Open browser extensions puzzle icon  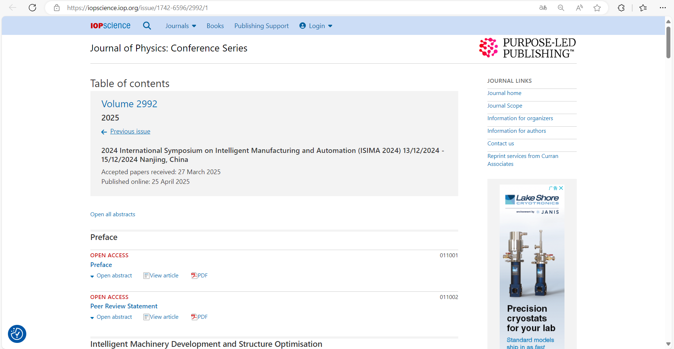pos(621,8)
